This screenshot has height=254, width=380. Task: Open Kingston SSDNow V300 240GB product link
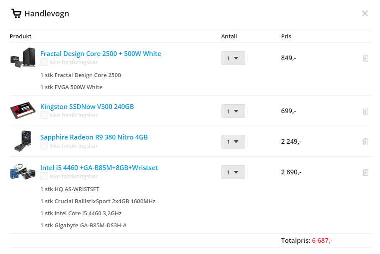coord(87,106)
